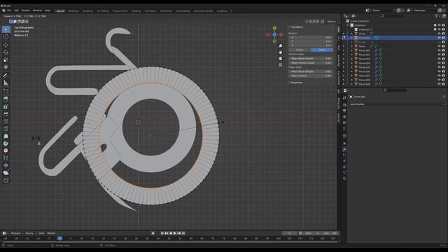Hide Plane object with its eye icon
The width and height of the screenshot is (448, 252).
[439, 46]
